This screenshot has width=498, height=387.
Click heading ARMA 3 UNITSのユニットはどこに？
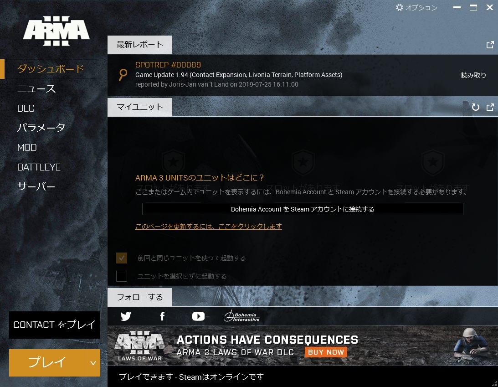pyautogui.click(x=200, y=178)
